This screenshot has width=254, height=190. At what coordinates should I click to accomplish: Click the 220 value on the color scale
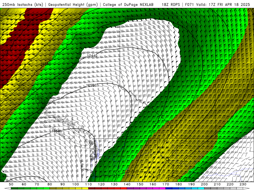[x=230, y=184]
